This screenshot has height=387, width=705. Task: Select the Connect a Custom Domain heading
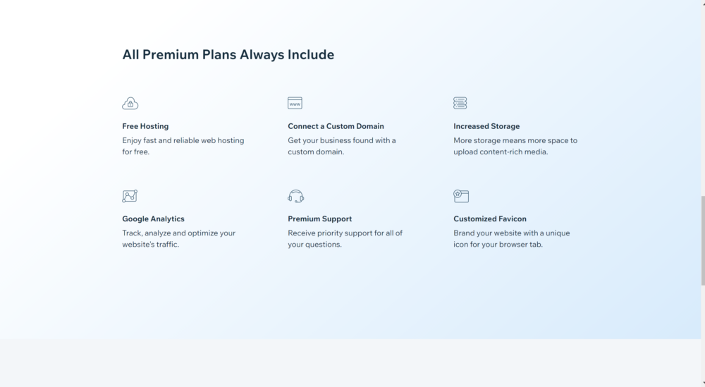click(336, 126)
